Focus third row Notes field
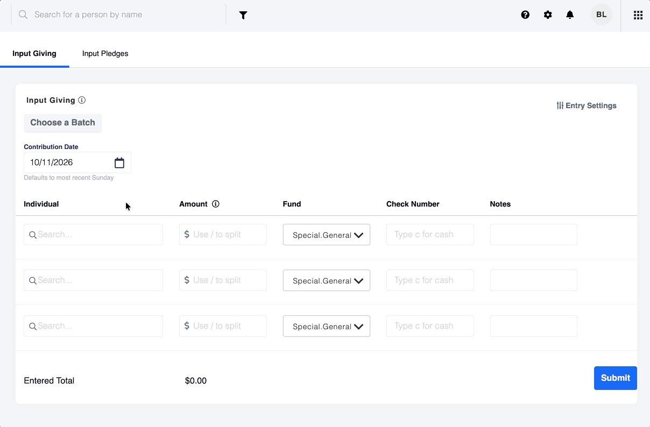 pos(534,326)
